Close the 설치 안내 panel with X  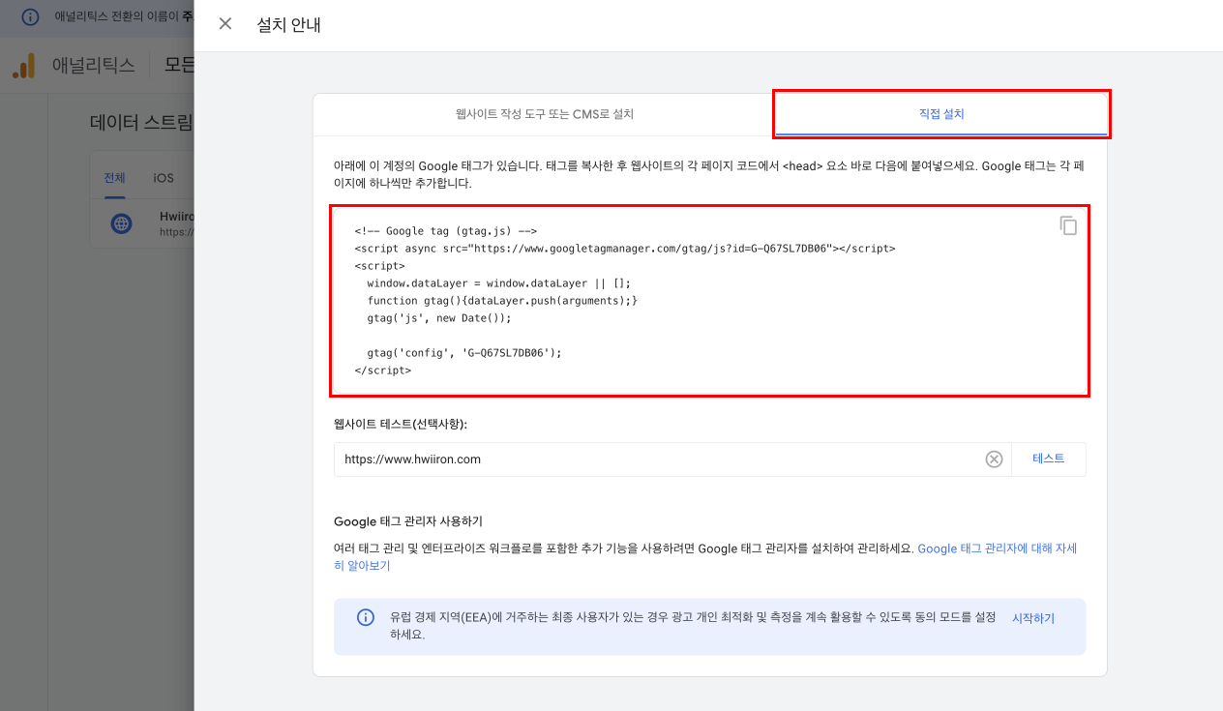point(225,24)
